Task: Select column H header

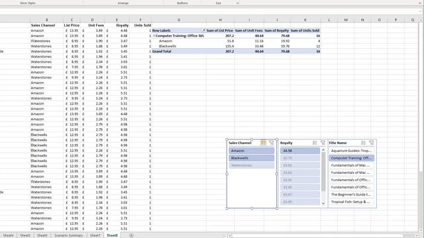Action: coord(221,20)
